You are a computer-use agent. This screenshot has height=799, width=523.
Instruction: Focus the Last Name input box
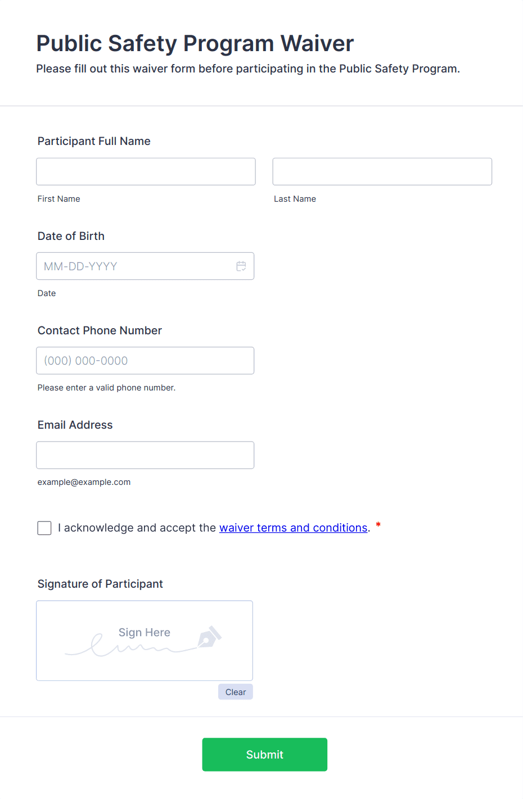pyautogui.click(x=382, y=171)
